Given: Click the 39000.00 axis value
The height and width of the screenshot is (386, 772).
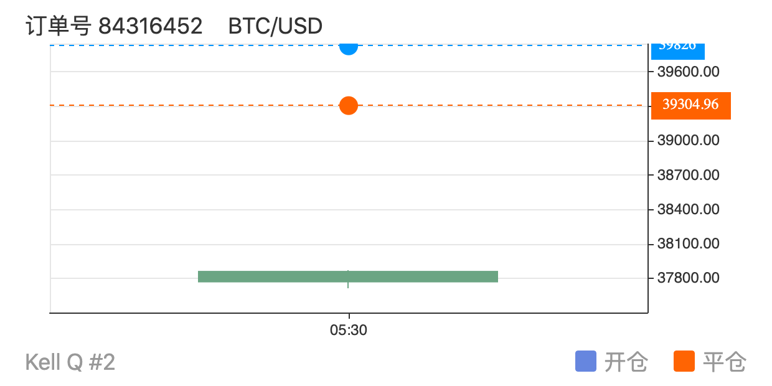Looking at the screenshot, I should tap(689, 141).
